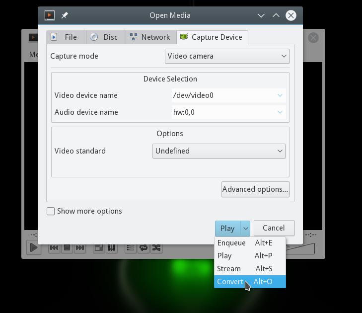Toggle the shuffle random icon

point(156,248)
